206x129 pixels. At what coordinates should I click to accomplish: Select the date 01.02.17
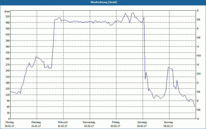pos(63,126)
